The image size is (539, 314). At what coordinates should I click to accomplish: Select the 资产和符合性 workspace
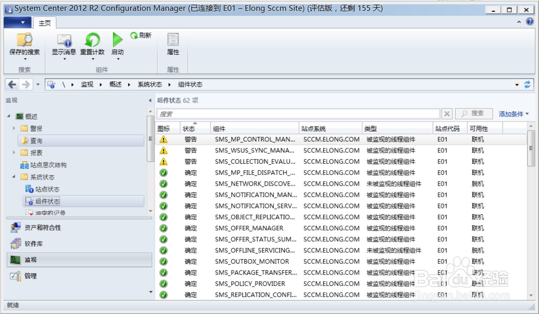79,228
